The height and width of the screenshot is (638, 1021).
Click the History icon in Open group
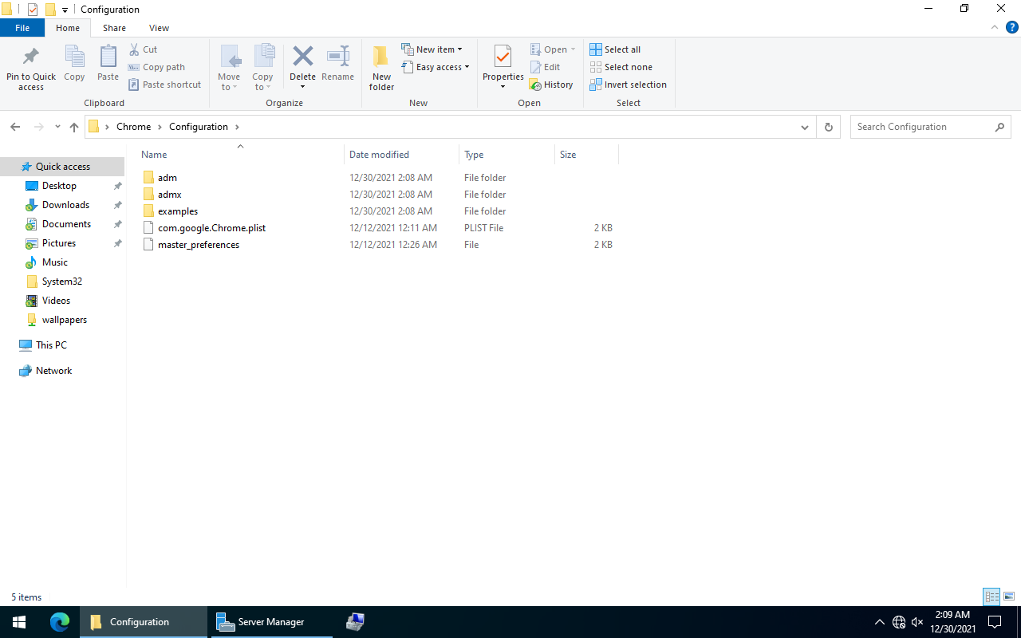535,85
